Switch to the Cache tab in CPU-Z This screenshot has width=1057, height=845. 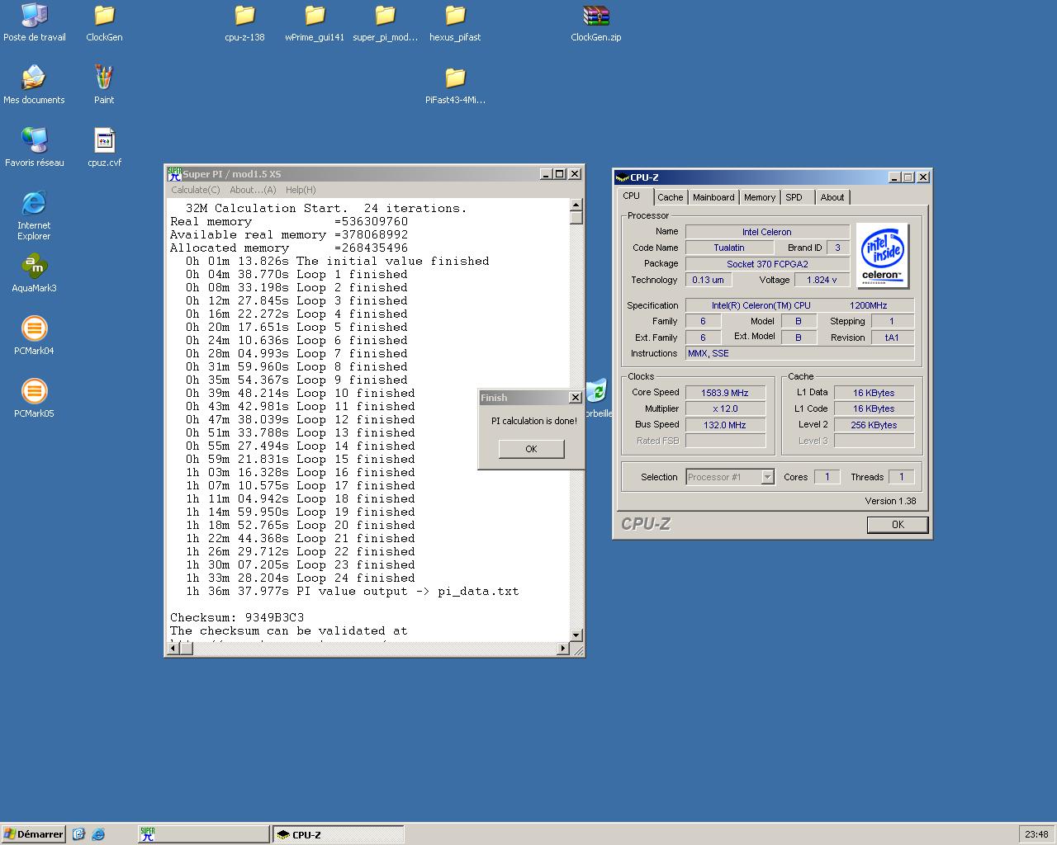[x=670, y=197]
